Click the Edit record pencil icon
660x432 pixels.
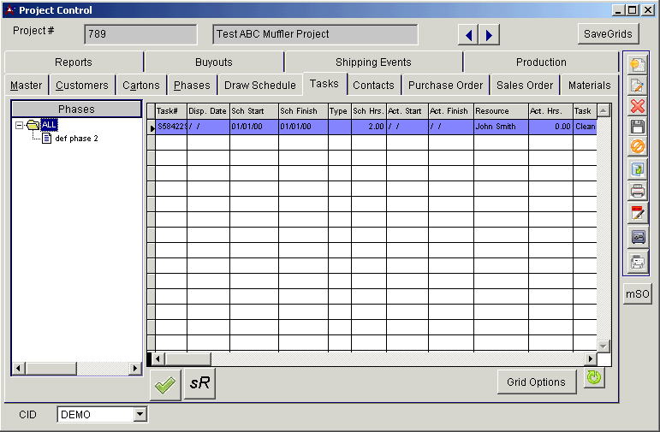[637, 86]
